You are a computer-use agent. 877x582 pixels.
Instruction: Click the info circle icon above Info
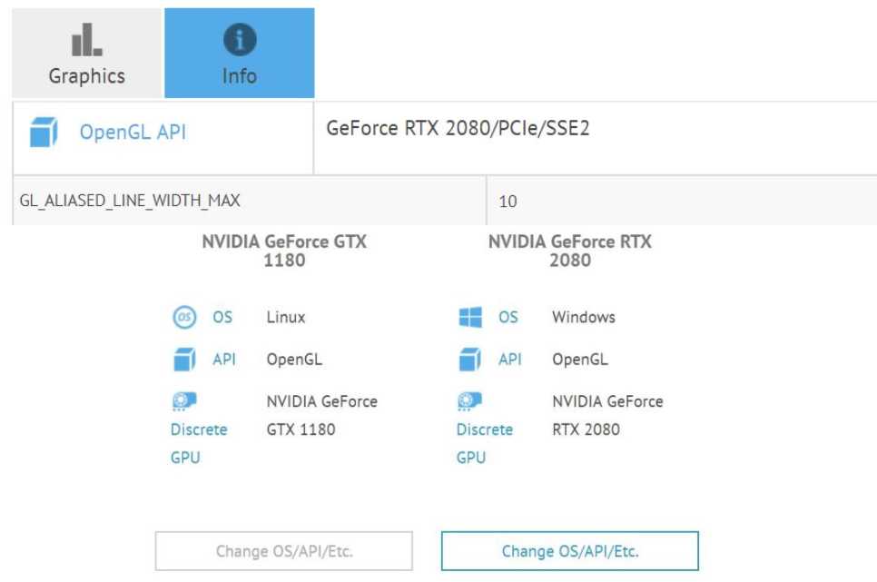pos(240,40)
